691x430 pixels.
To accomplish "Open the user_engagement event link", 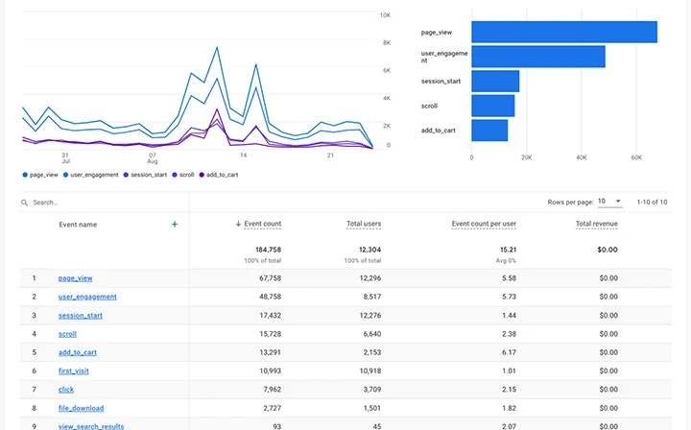I will coord(87,297).
